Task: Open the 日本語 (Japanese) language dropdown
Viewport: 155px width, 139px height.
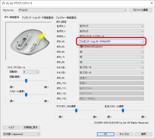Action: [x=21, y=134]
